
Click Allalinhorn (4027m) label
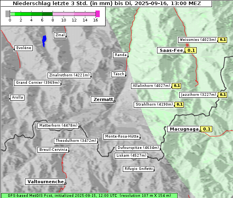[x=151, y=86]
